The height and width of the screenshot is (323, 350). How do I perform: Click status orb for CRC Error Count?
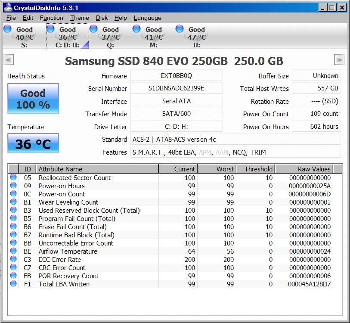pyautogui.click(x=13, y=267)
